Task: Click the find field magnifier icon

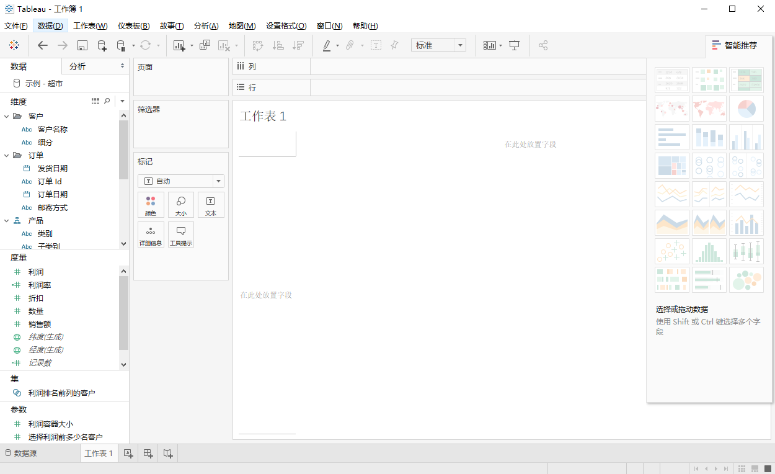Action: pyautogui.click(x=107, y=101)
